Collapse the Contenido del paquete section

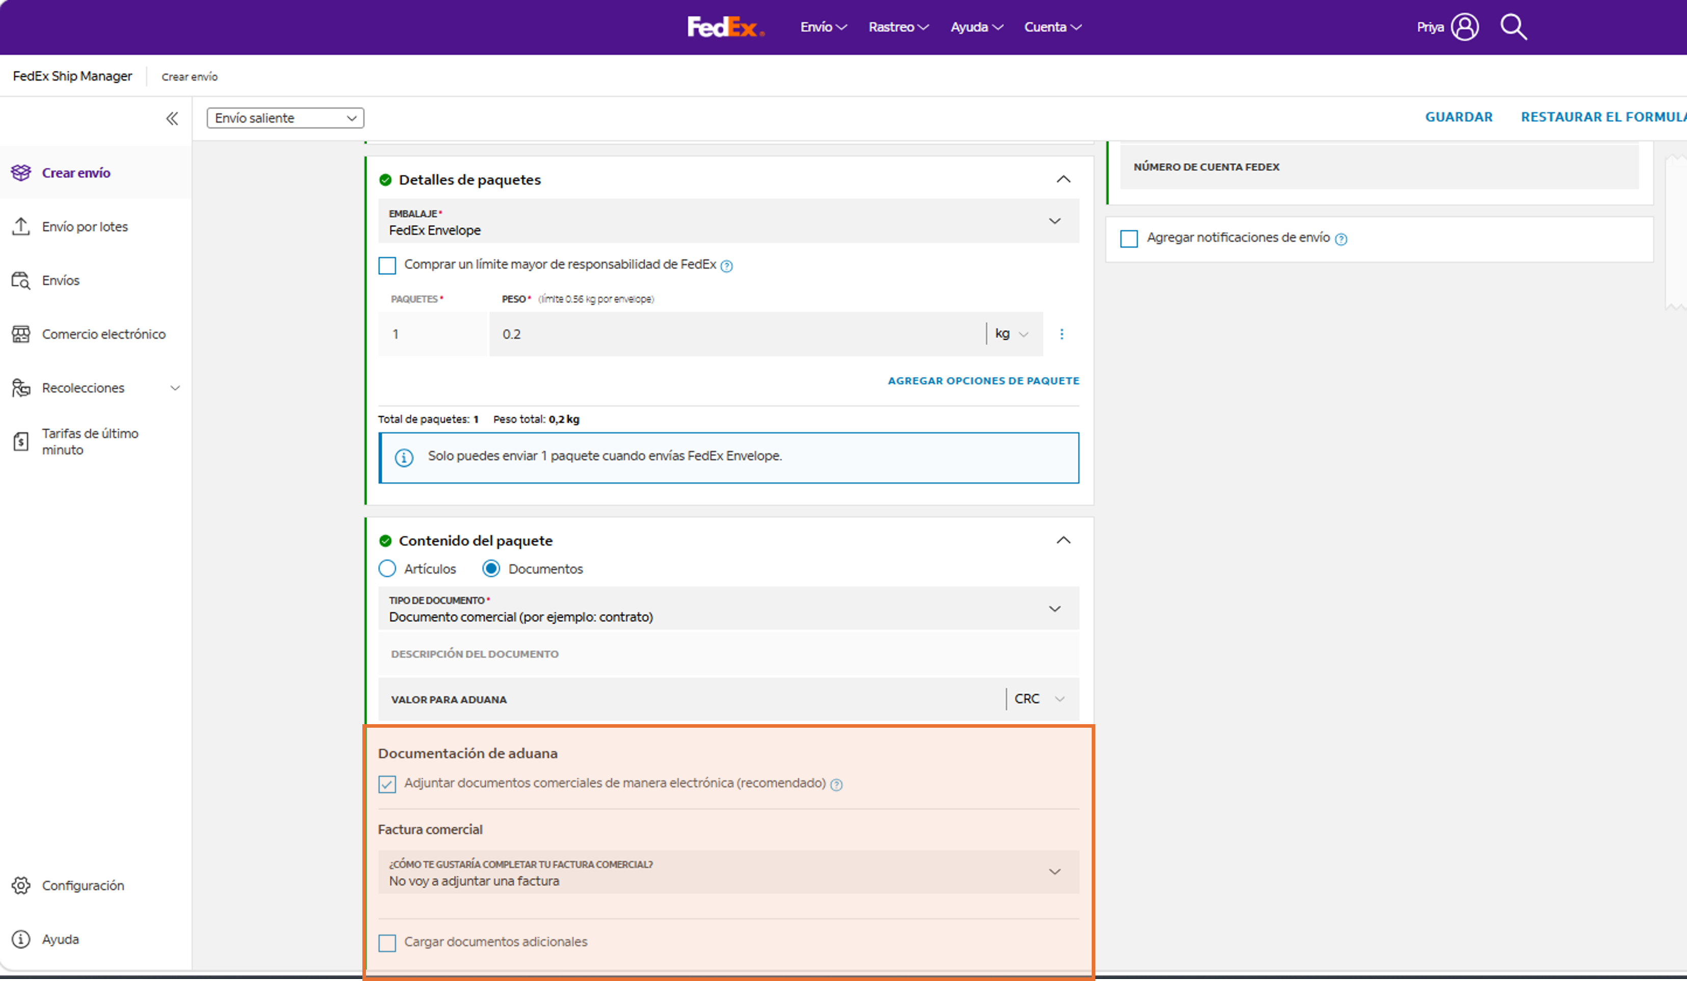tap(1063, 540)
